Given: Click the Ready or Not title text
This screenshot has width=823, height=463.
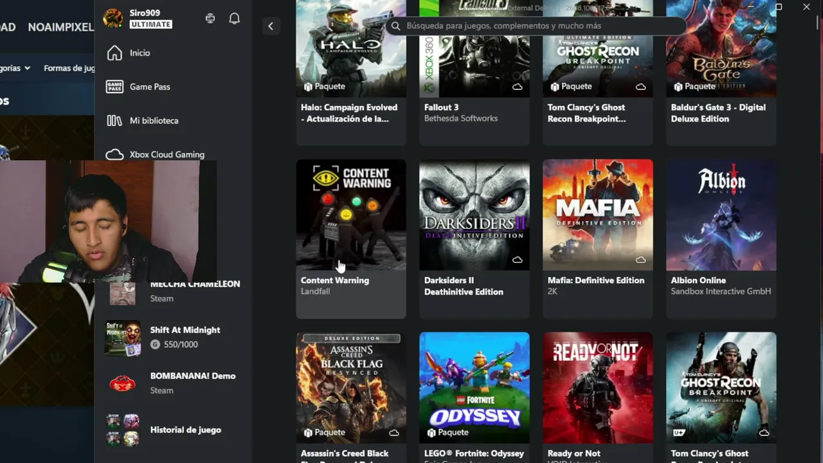Looking at the screenshot, I should (574, 453).
